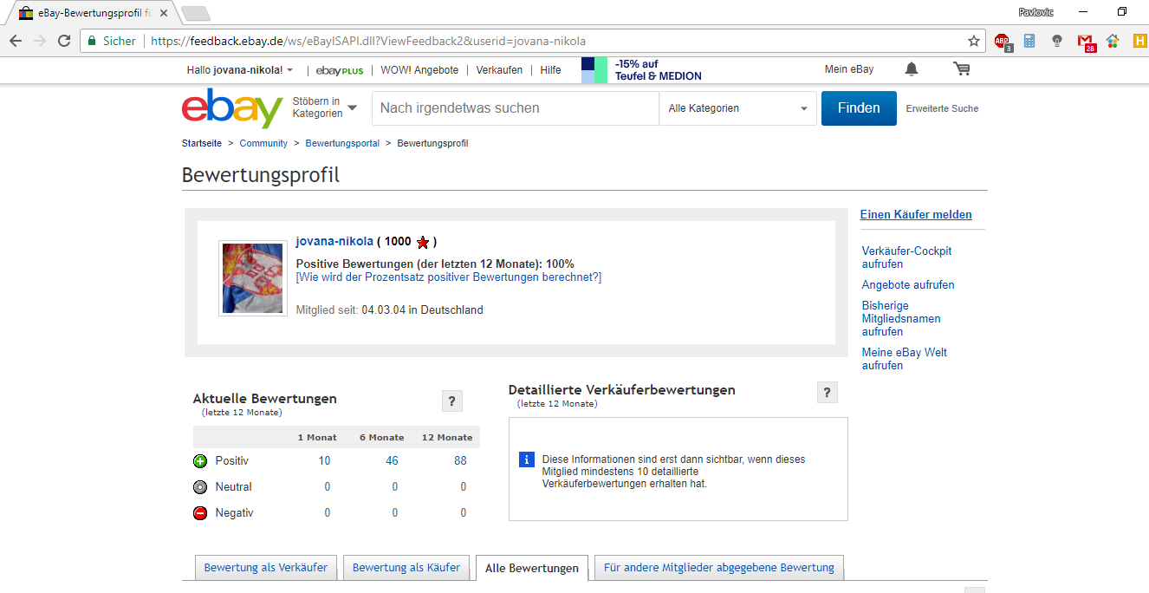Open the lightbulb extension icon
The image size is (1149, 593).
click(x=1057, y=41)
